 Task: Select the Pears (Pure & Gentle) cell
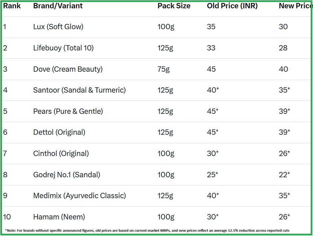(68, 112)
